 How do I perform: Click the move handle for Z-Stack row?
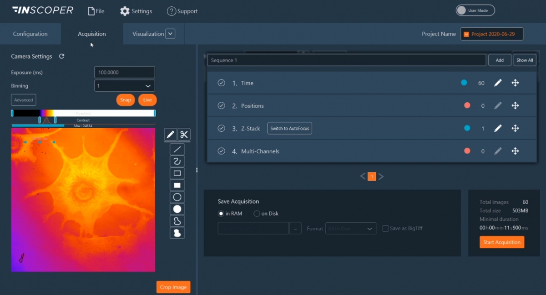(515, 128)
